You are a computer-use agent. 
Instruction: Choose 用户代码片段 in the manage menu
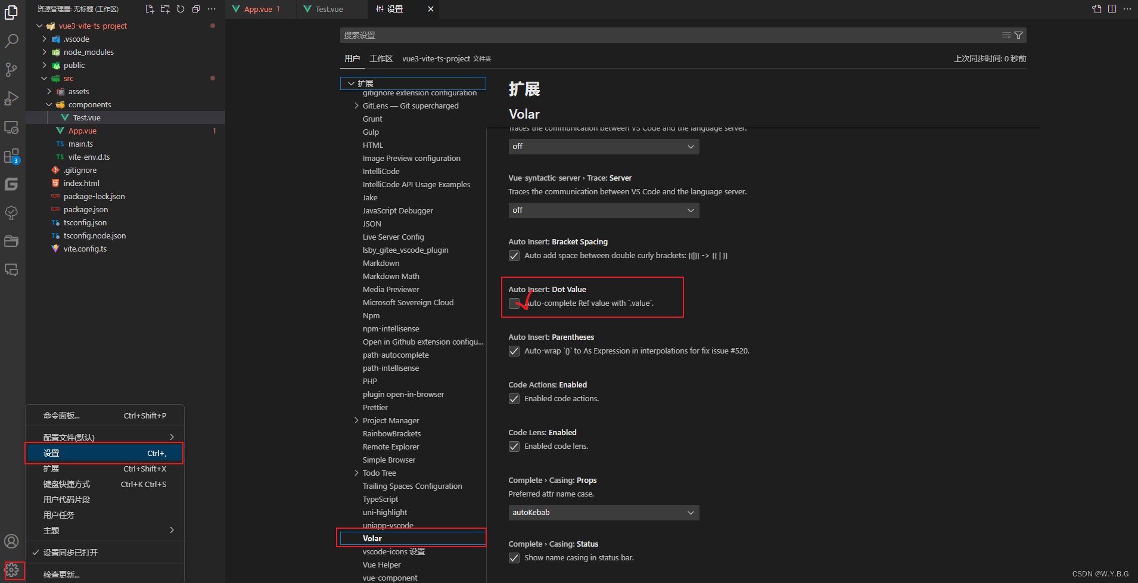(105, 500)
